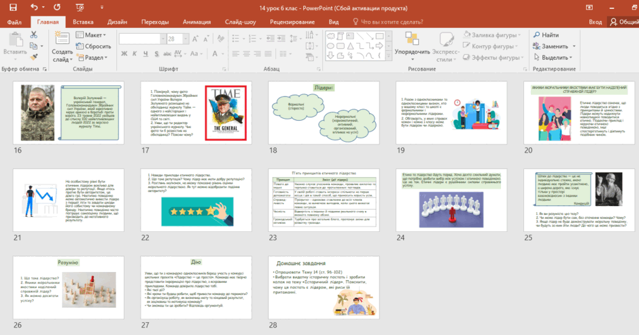Switch to the Вставка tab
This screenshot has height=335, width=639.
click(83, 22)
